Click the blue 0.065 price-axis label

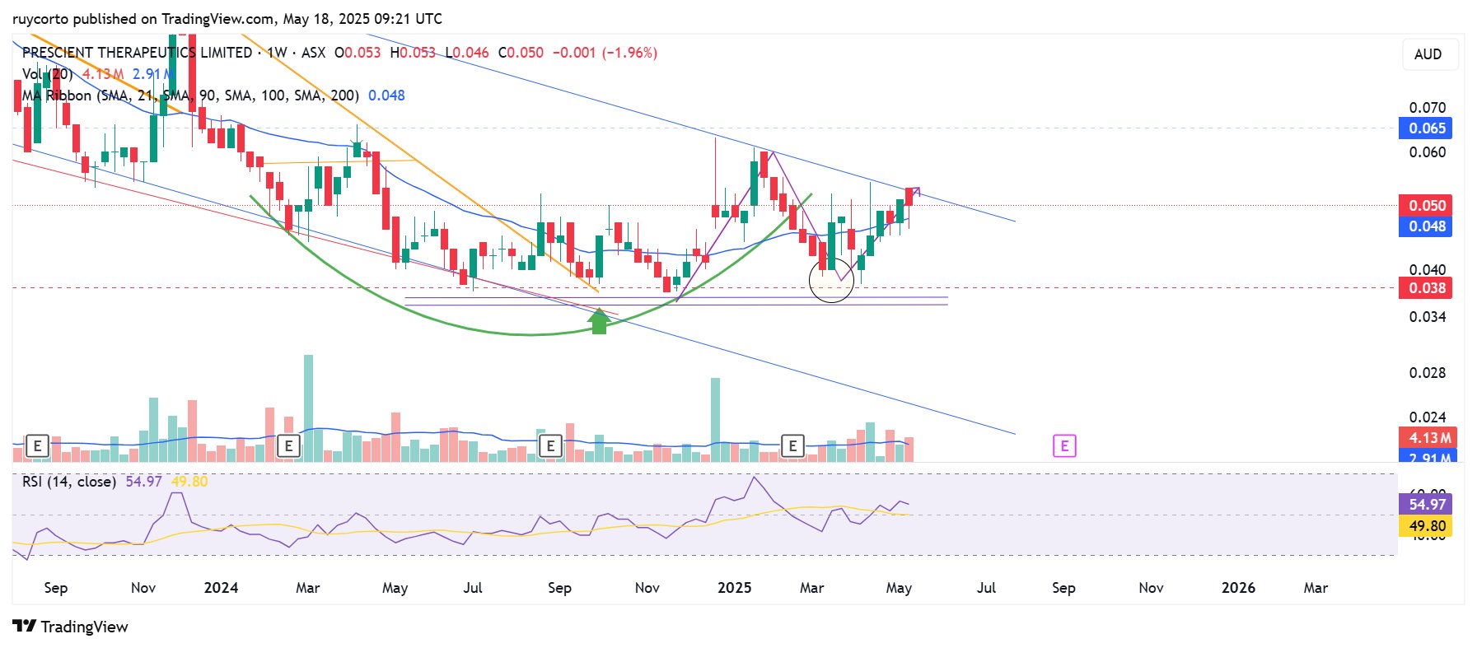(x=1426, y=128)
